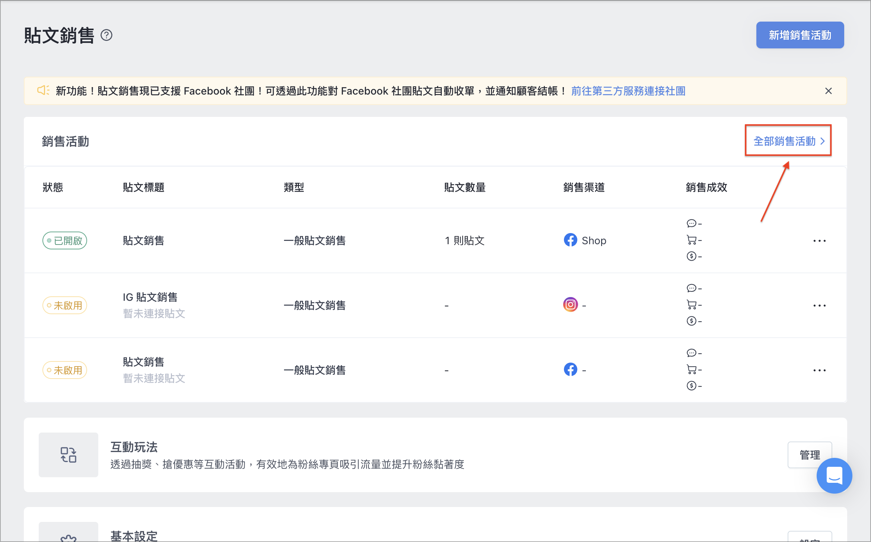Click the 狀態 column header
This screenshot has height=542, width=871.
[x=53, y=187]
